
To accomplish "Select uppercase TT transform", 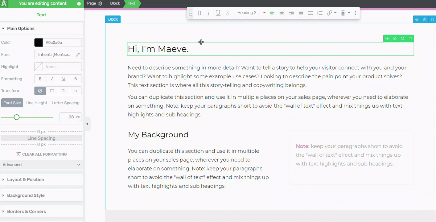I will point(52,91).
